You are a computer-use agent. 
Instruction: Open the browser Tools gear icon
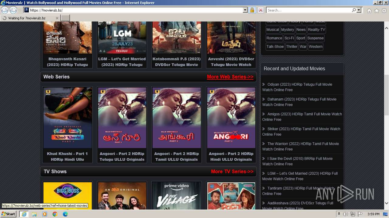pos(384,11)
